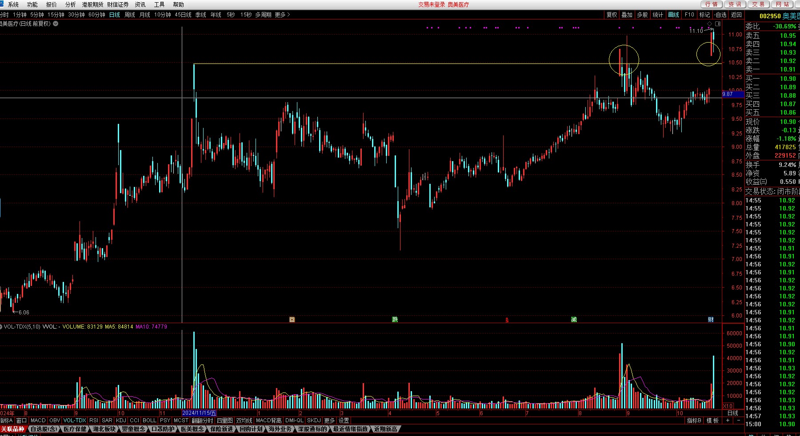The image size is (800, 436).
Task: Click the plus zoom-in button
Action: pos(728,420)
